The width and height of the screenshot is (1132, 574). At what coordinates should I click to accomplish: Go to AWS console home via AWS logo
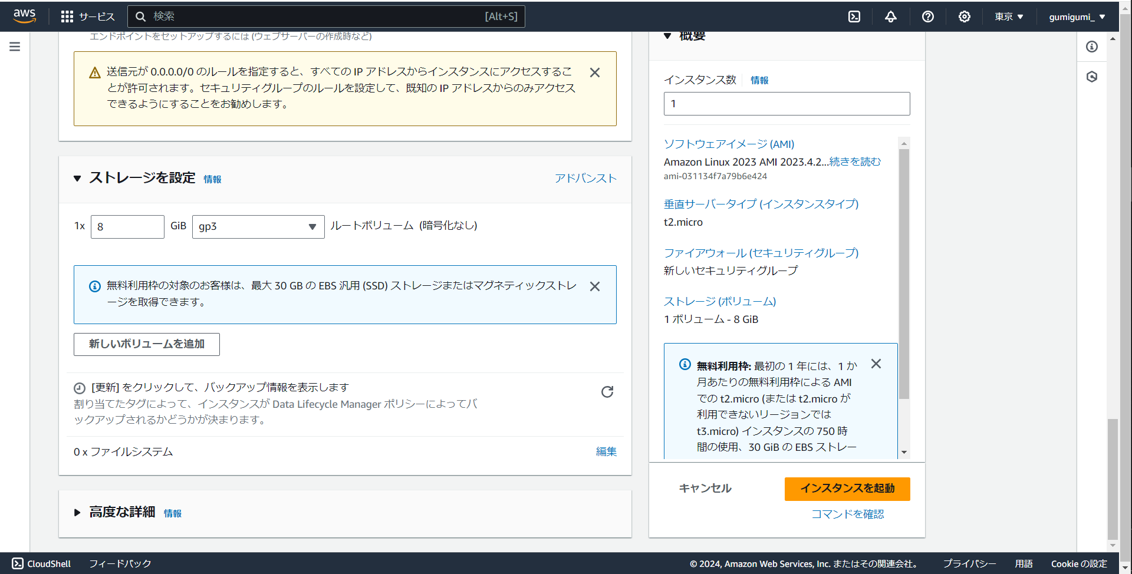point(24,16)
